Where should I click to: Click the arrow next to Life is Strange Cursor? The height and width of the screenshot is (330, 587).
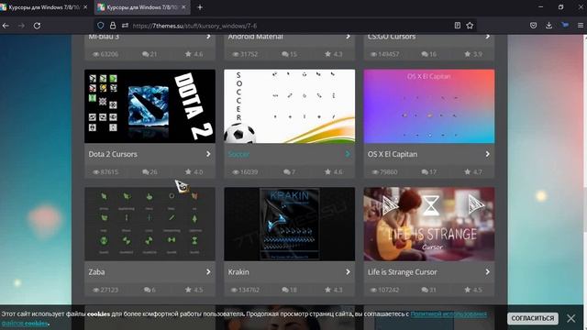click(487, 272)
